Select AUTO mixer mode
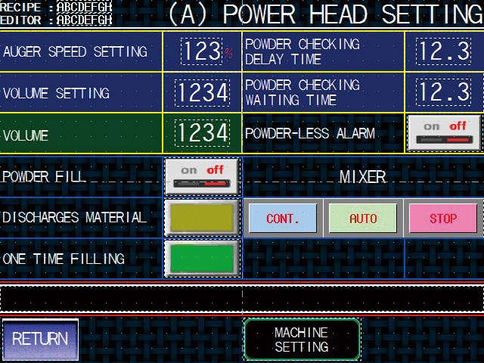The height and width of the screenshot is (363, 484). (363, 219)
